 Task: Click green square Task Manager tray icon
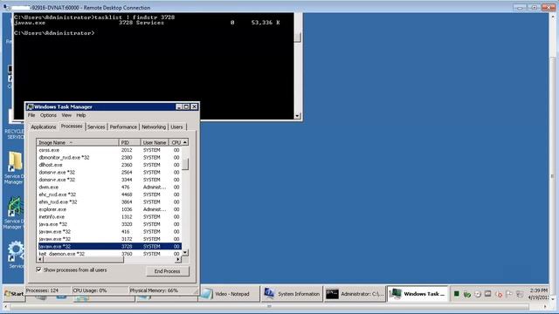456,294
